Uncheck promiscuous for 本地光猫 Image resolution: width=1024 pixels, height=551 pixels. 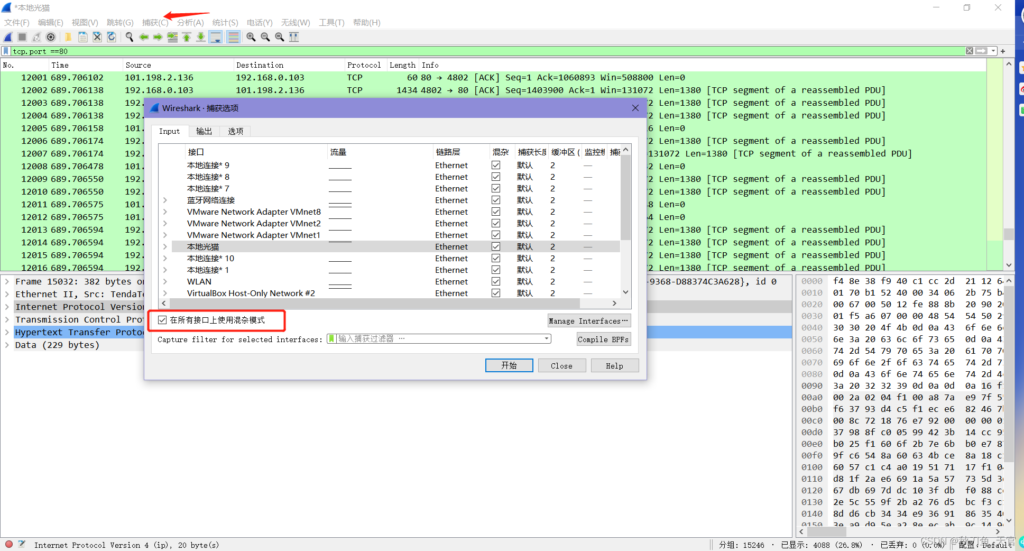click(496, 246)
